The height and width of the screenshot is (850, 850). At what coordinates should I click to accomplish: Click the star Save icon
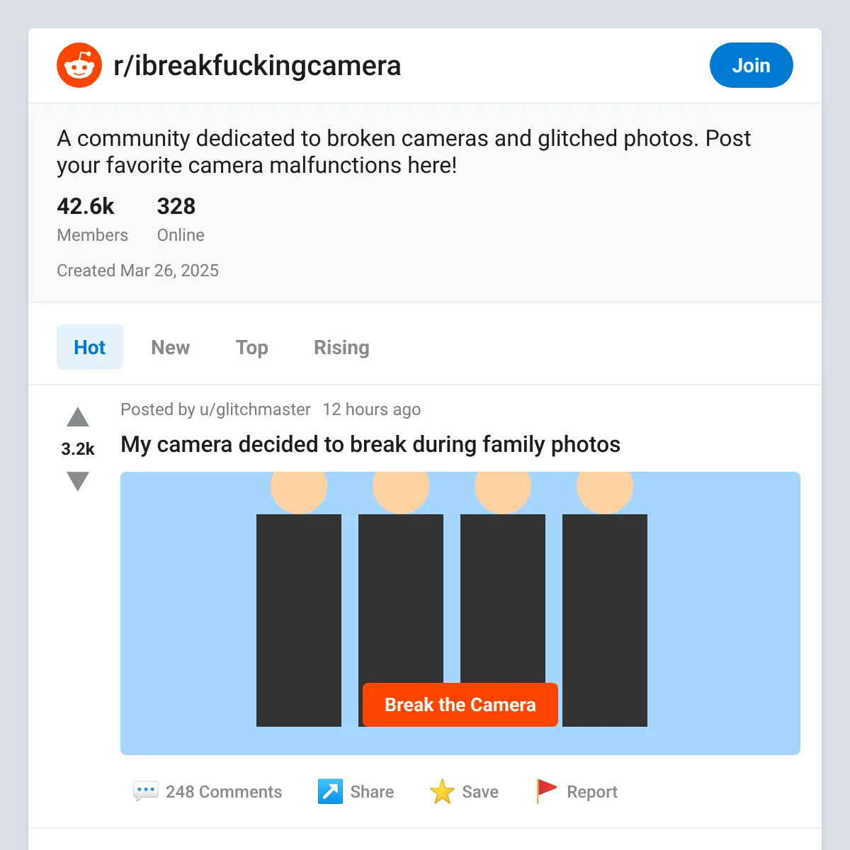[442, 791]
